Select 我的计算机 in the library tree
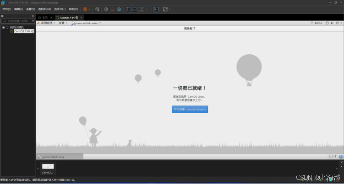344x184 pixels. pos(16,27)
